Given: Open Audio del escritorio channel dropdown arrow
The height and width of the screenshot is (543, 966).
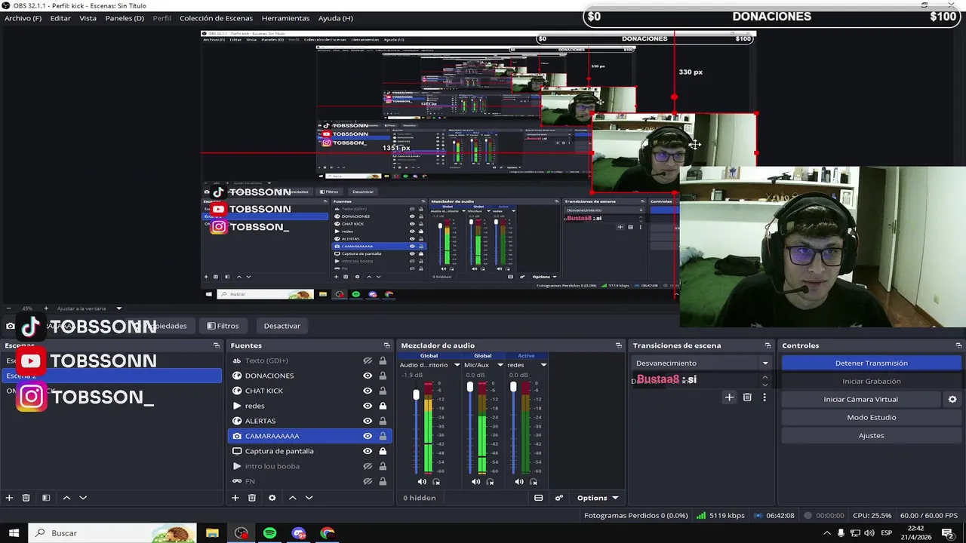Looking at the screenshot, I should point(457,365).
